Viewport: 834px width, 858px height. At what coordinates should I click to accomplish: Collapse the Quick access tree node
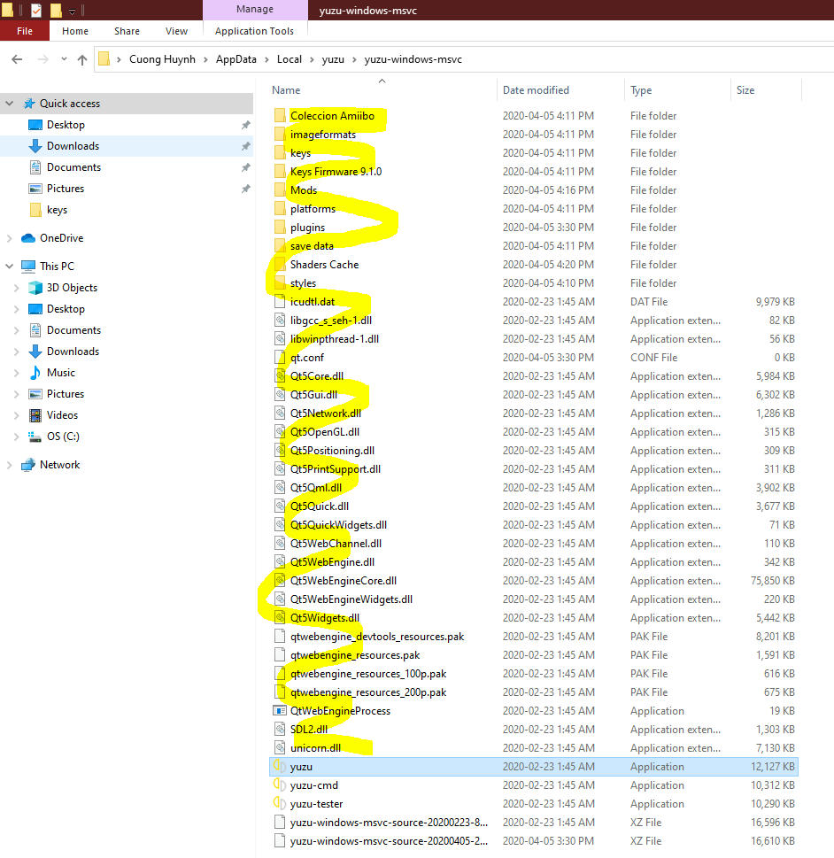pos(10,104)
